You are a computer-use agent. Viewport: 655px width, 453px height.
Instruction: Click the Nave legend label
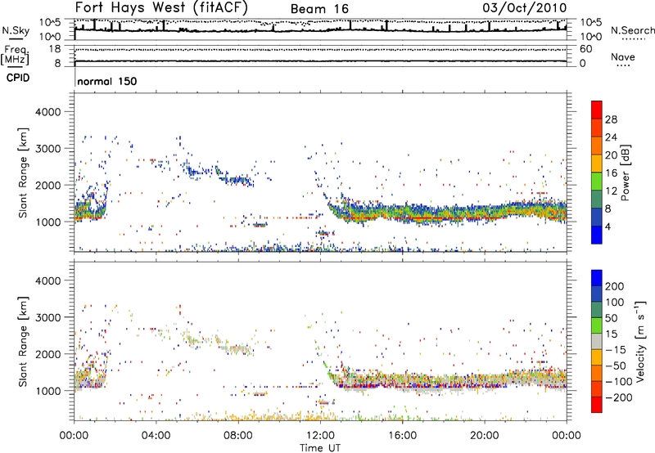coord(623,56)
